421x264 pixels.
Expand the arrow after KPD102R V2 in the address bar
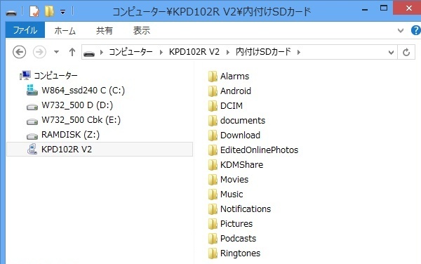(228, 52)
